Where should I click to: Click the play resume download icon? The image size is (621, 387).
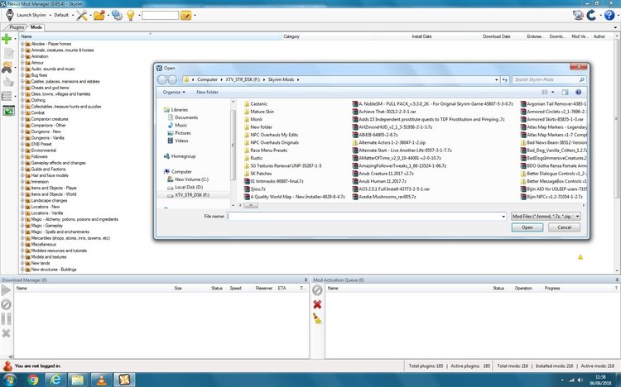point(6,290)
